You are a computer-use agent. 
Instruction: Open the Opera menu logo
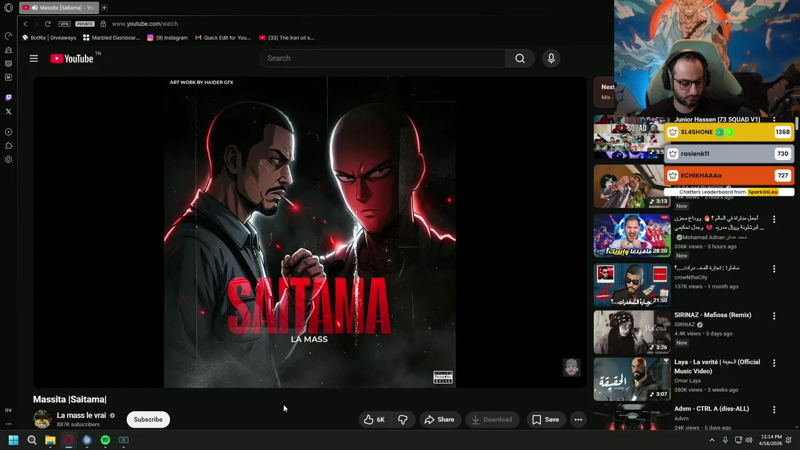click(x=8, y=7)
